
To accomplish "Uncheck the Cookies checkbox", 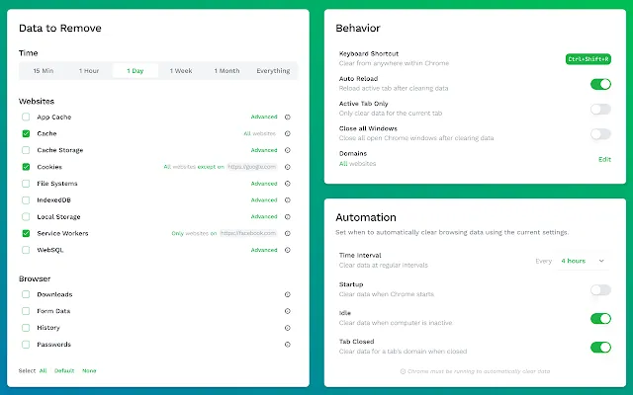I will pyautogui.click(x=26, y=167).
